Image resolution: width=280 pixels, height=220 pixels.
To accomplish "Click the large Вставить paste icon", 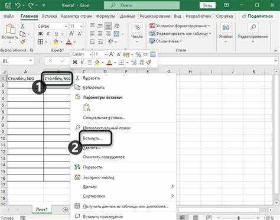I will point(11,28).
